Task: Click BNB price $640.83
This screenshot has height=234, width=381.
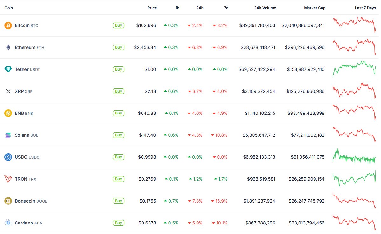Action: point(147,113)
